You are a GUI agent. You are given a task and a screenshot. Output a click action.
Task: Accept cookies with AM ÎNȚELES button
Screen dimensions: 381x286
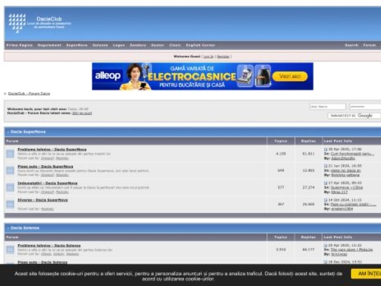click(366, 274)
